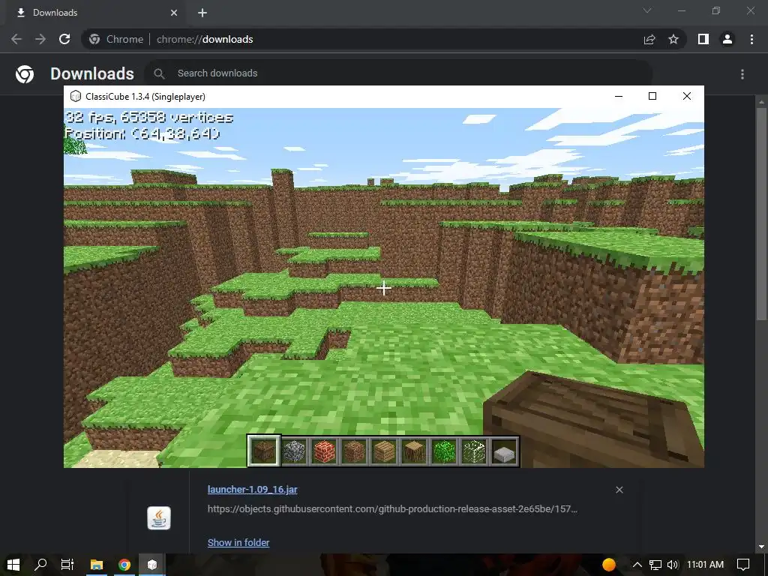
Task: Open the Downloads page more actions menu
Action: (x=742, y=74)
